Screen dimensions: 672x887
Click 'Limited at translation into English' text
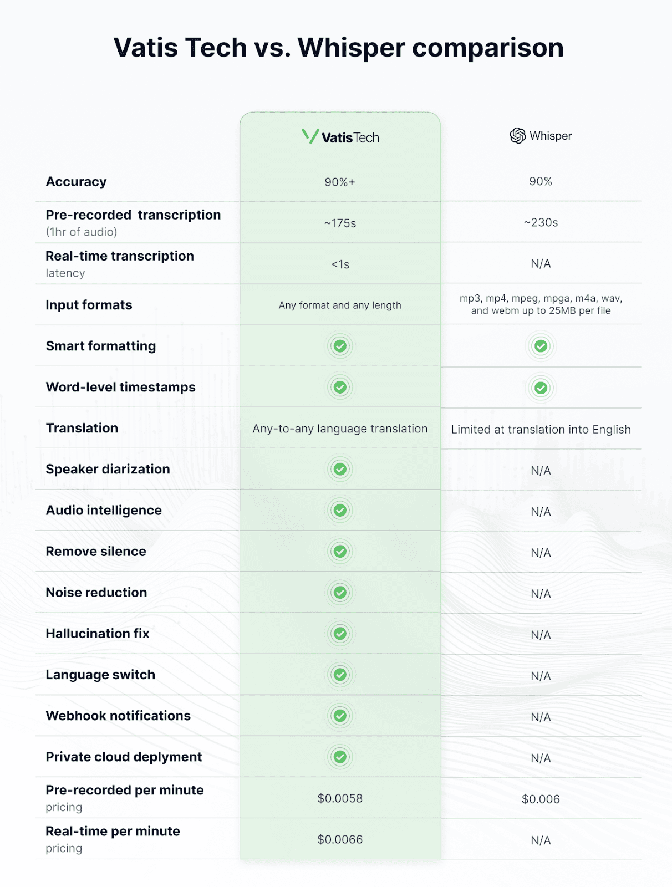541,429
